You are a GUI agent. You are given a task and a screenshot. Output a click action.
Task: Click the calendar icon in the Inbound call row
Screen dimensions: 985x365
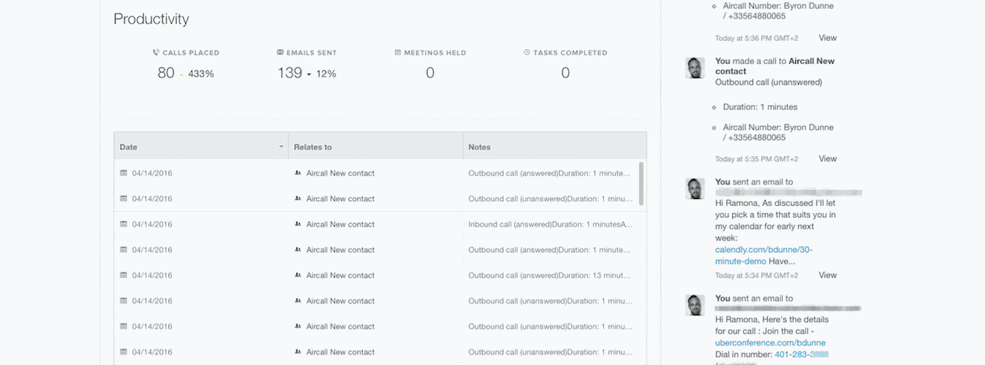click(x=123, y=225)
